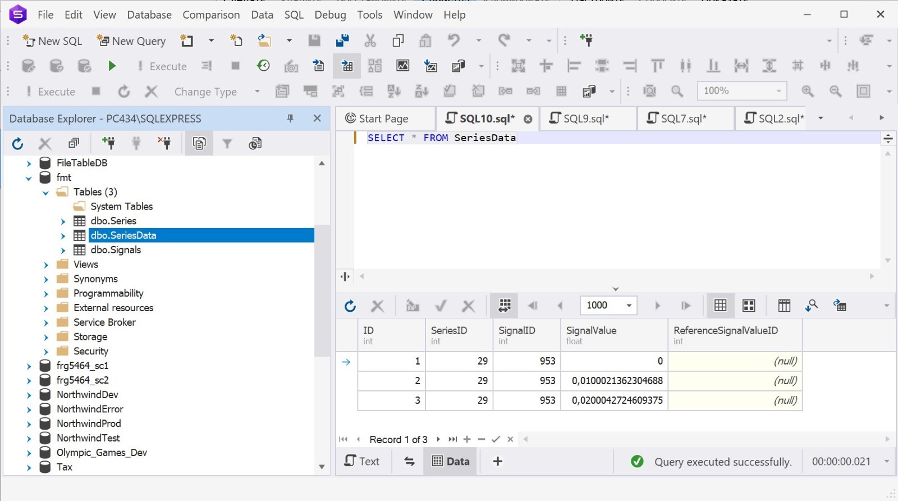Close the Database Explorer panel
Image resolution: width=898 pixels, height=501 pixels.
pyautogui.click(x=317, y=119)
